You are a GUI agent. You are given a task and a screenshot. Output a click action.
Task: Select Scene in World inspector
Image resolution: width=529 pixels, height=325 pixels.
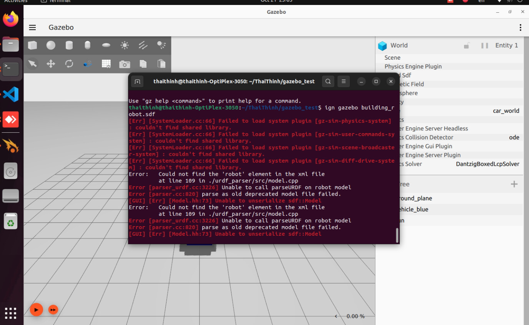pyautogui.click(x=449, y=58)
